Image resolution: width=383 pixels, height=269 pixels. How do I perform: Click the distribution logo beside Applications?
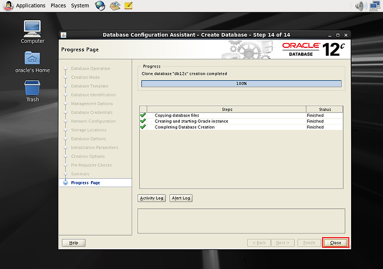coord(8,6)
